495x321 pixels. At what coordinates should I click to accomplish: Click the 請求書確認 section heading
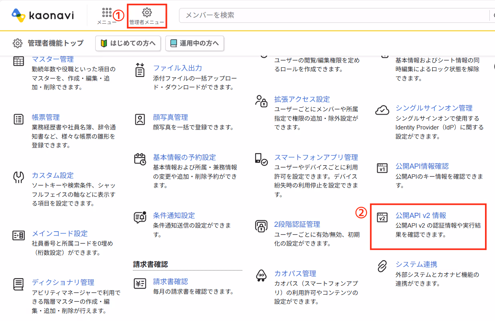click(x=150, y=264)
